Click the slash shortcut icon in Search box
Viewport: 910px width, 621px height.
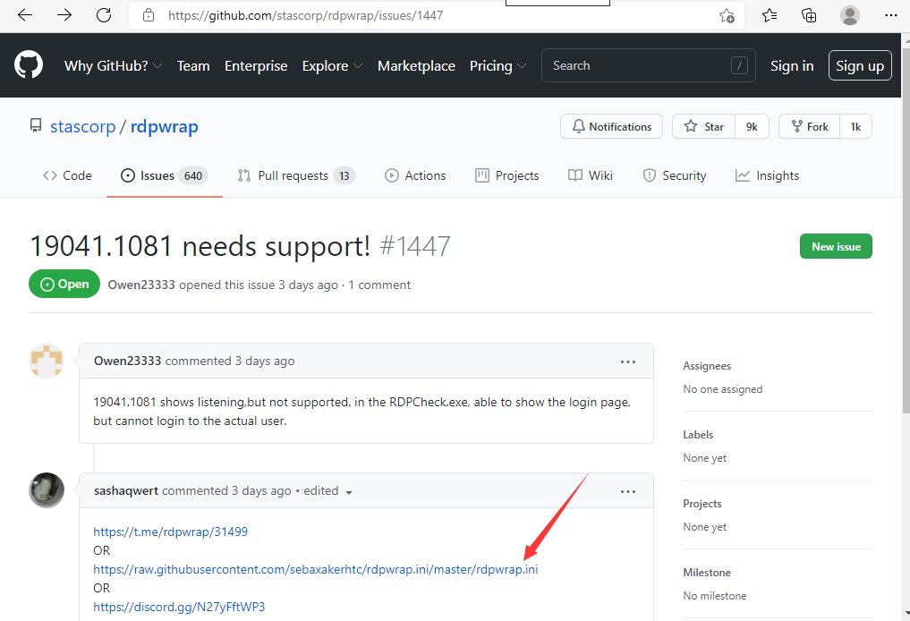[x=739, y=65]
